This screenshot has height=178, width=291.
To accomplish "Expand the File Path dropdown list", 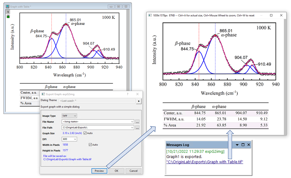I will [x=132, y=128].
